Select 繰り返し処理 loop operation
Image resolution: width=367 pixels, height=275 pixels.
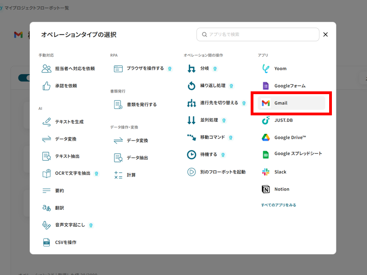(212, 86)
